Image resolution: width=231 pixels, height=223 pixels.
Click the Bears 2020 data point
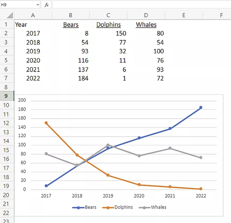click(x=139, y=138)
